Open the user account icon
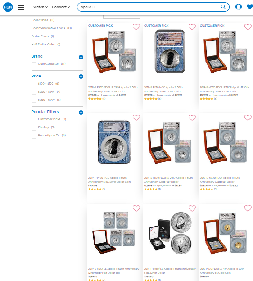The height and width of the screenshot is (281, 253). coord(239,7)
